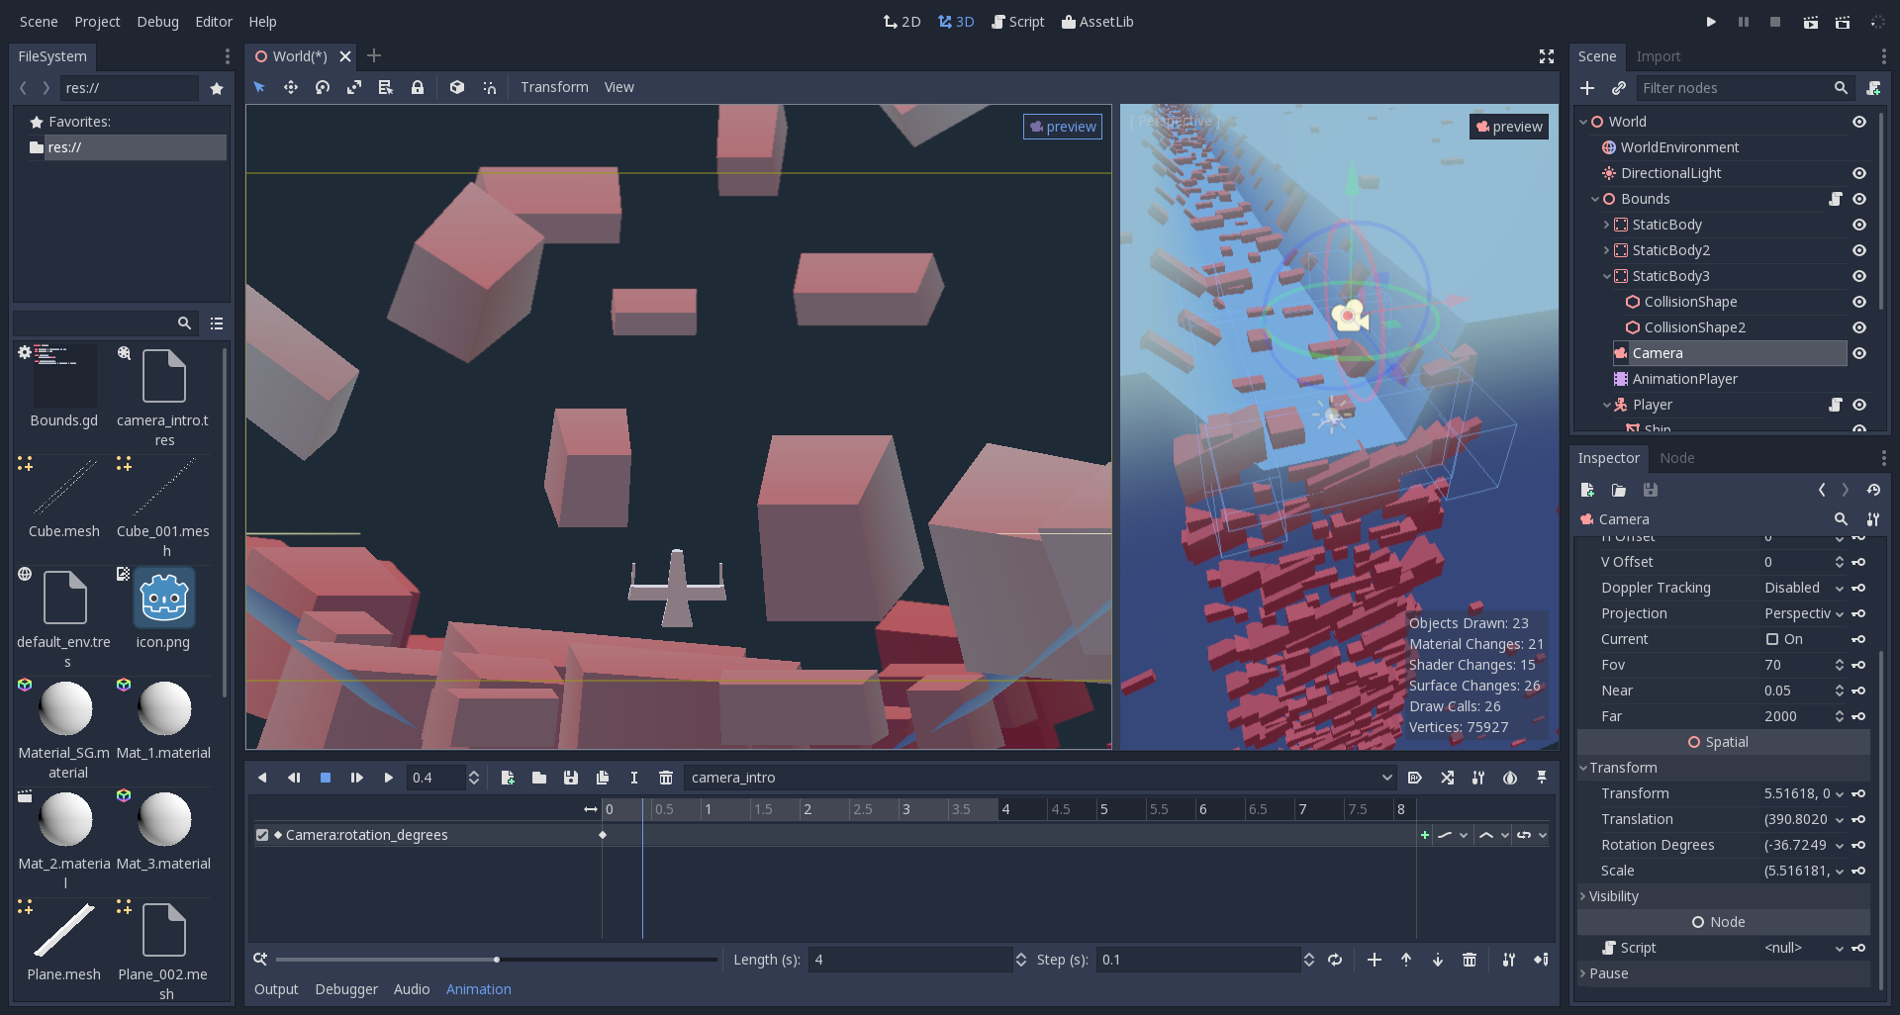1900x1015 pixels.
Task: Hide the DirectionalLight node
Action: click(x=1859, y=173)
